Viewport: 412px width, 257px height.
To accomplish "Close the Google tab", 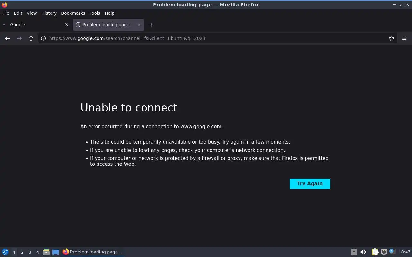I will point(67,25).
